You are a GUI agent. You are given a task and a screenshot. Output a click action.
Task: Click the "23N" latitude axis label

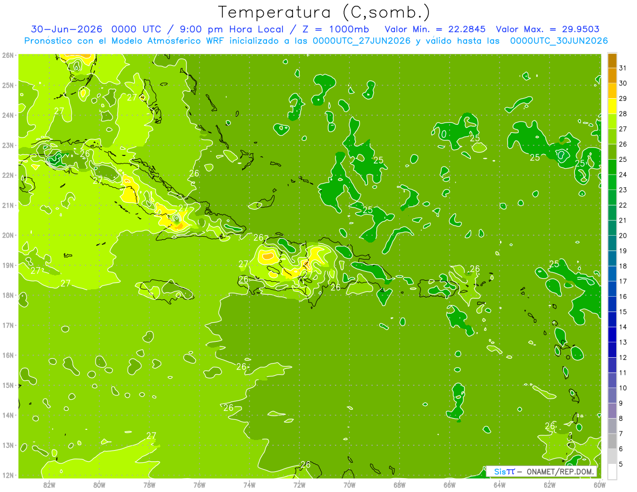coord(8,145)
